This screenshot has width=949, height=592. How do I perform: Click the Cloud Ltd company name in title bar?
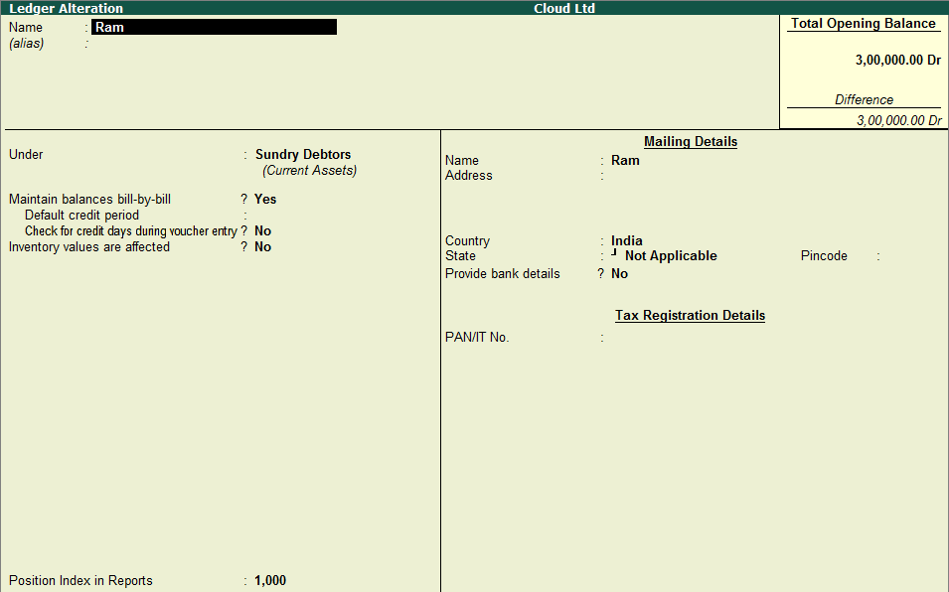564,8
